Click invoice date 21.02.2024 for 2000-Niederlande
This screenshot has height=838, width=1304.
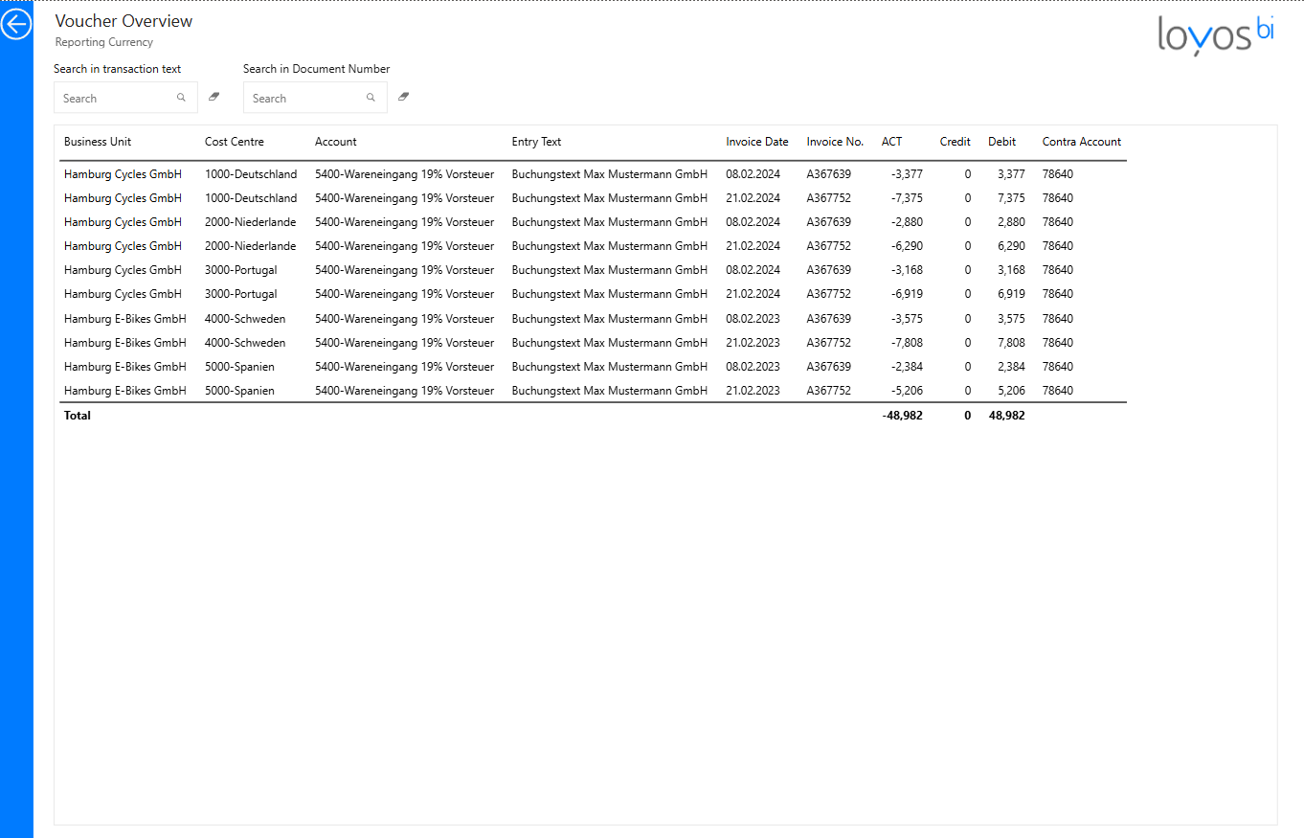click(x=753, y=246)
